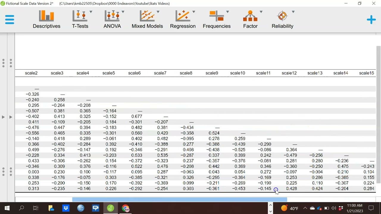Click the cell value −0.479

click(x=290, y=155)
